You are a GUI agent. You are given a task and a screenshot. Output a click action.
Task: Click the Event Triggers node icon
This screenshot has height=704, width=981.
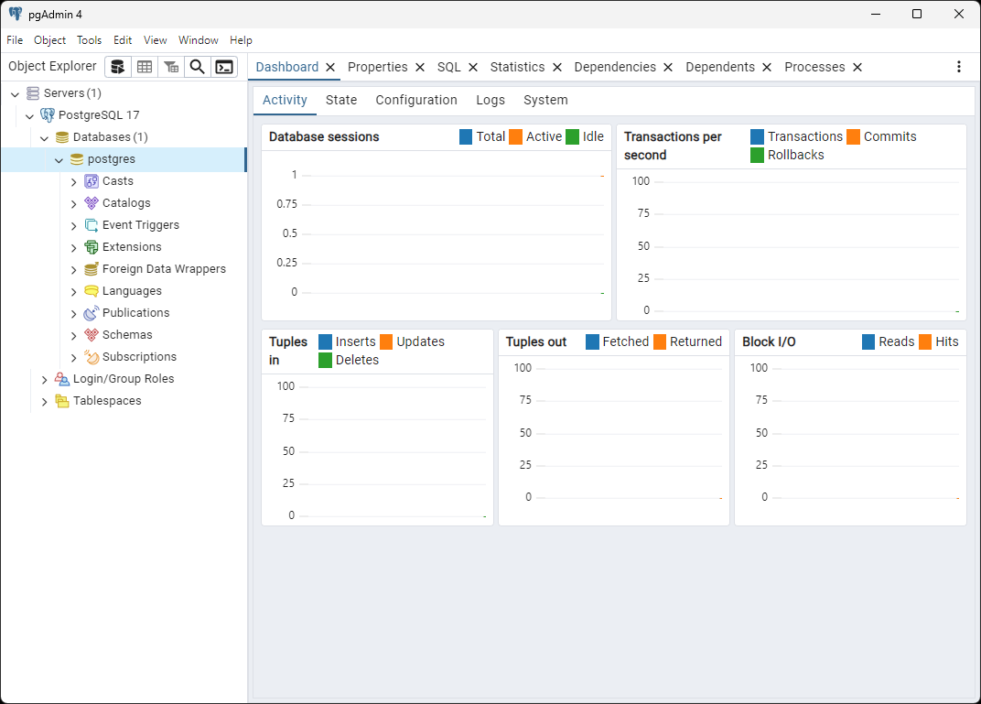tap(92, 225)
